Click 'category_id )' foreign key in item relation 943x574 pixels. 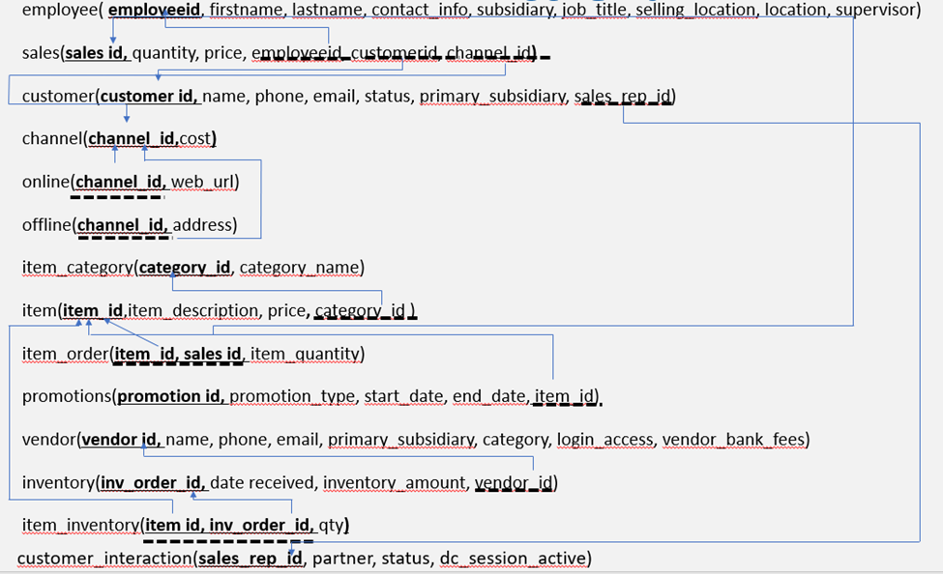click(365, 311)
